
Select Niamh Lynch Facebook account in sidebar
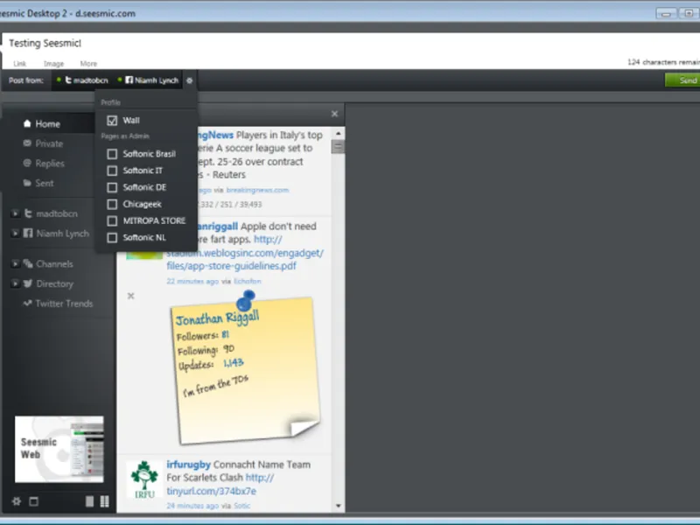point(62,234)
